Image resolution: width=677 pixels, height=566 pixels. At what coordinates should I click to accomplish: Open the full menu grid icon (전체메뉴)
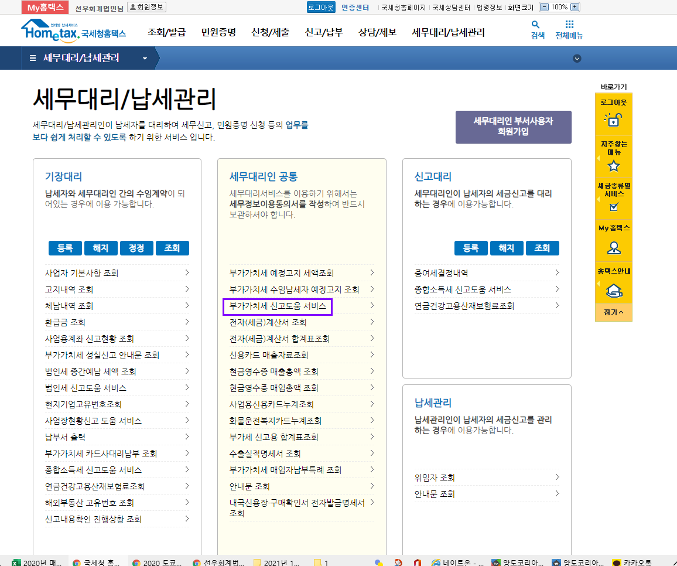tap(569, 25)
